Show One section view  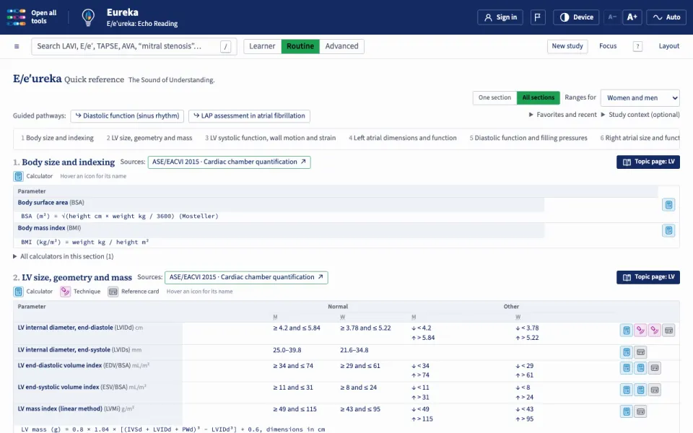point(494,97)
